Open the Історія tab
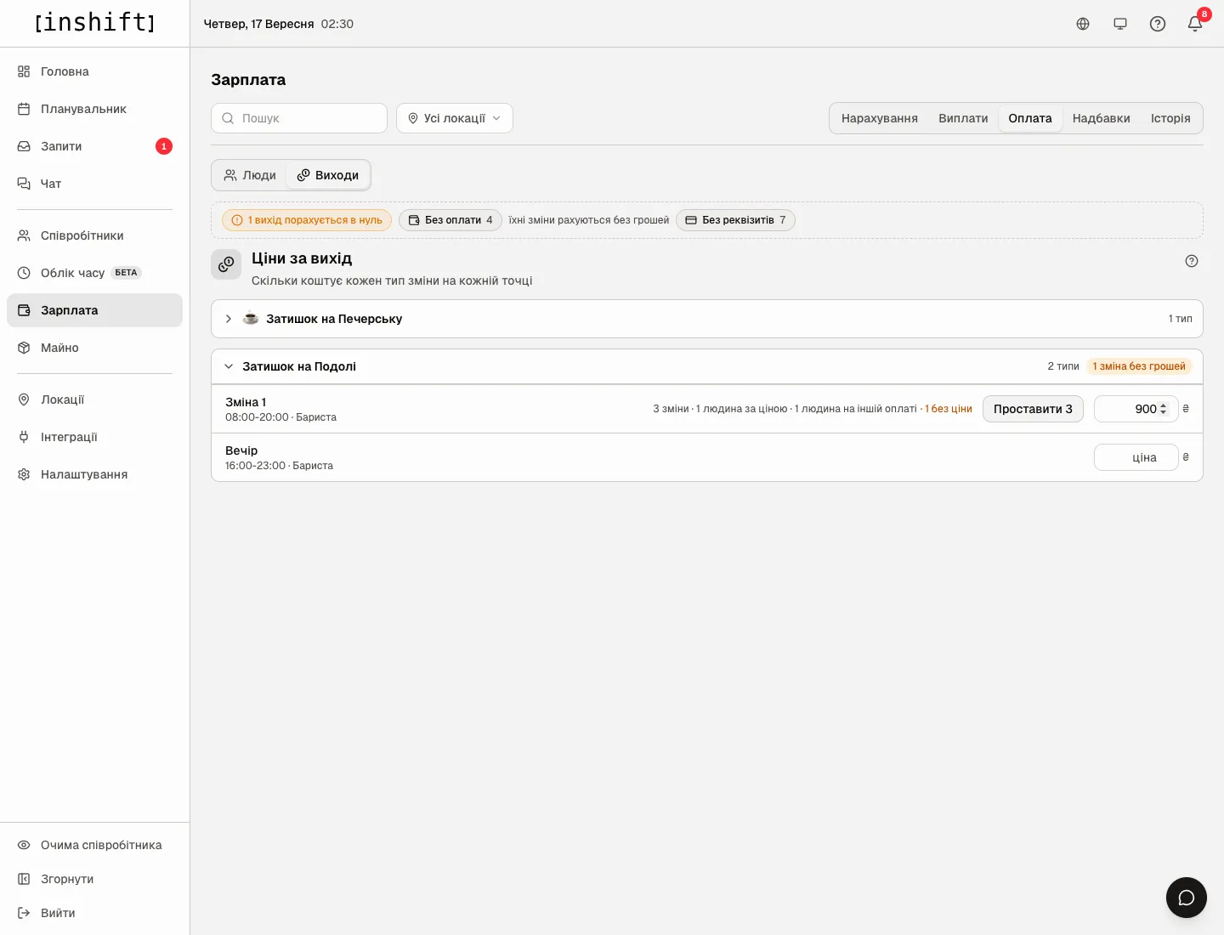This screenshot has width=1224, height=935. pos(1170,118)
